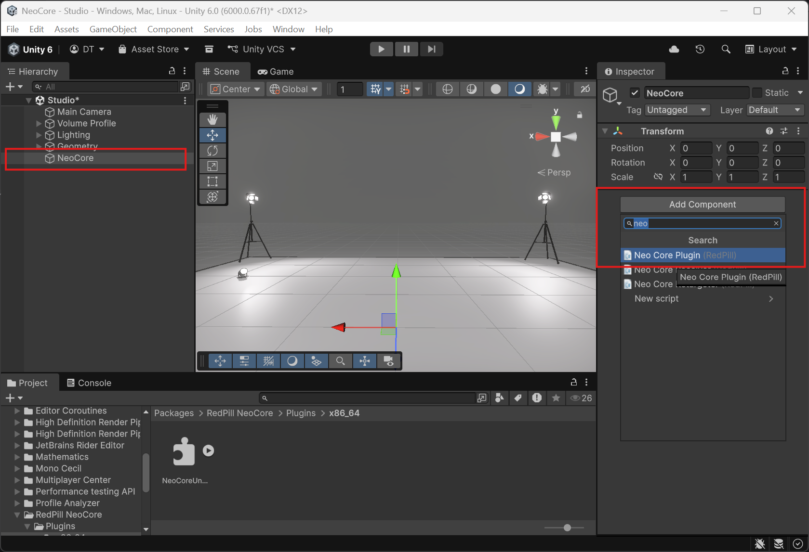
Task: Open the Unity Cloud icon
Action: click(x=674, y=49)
